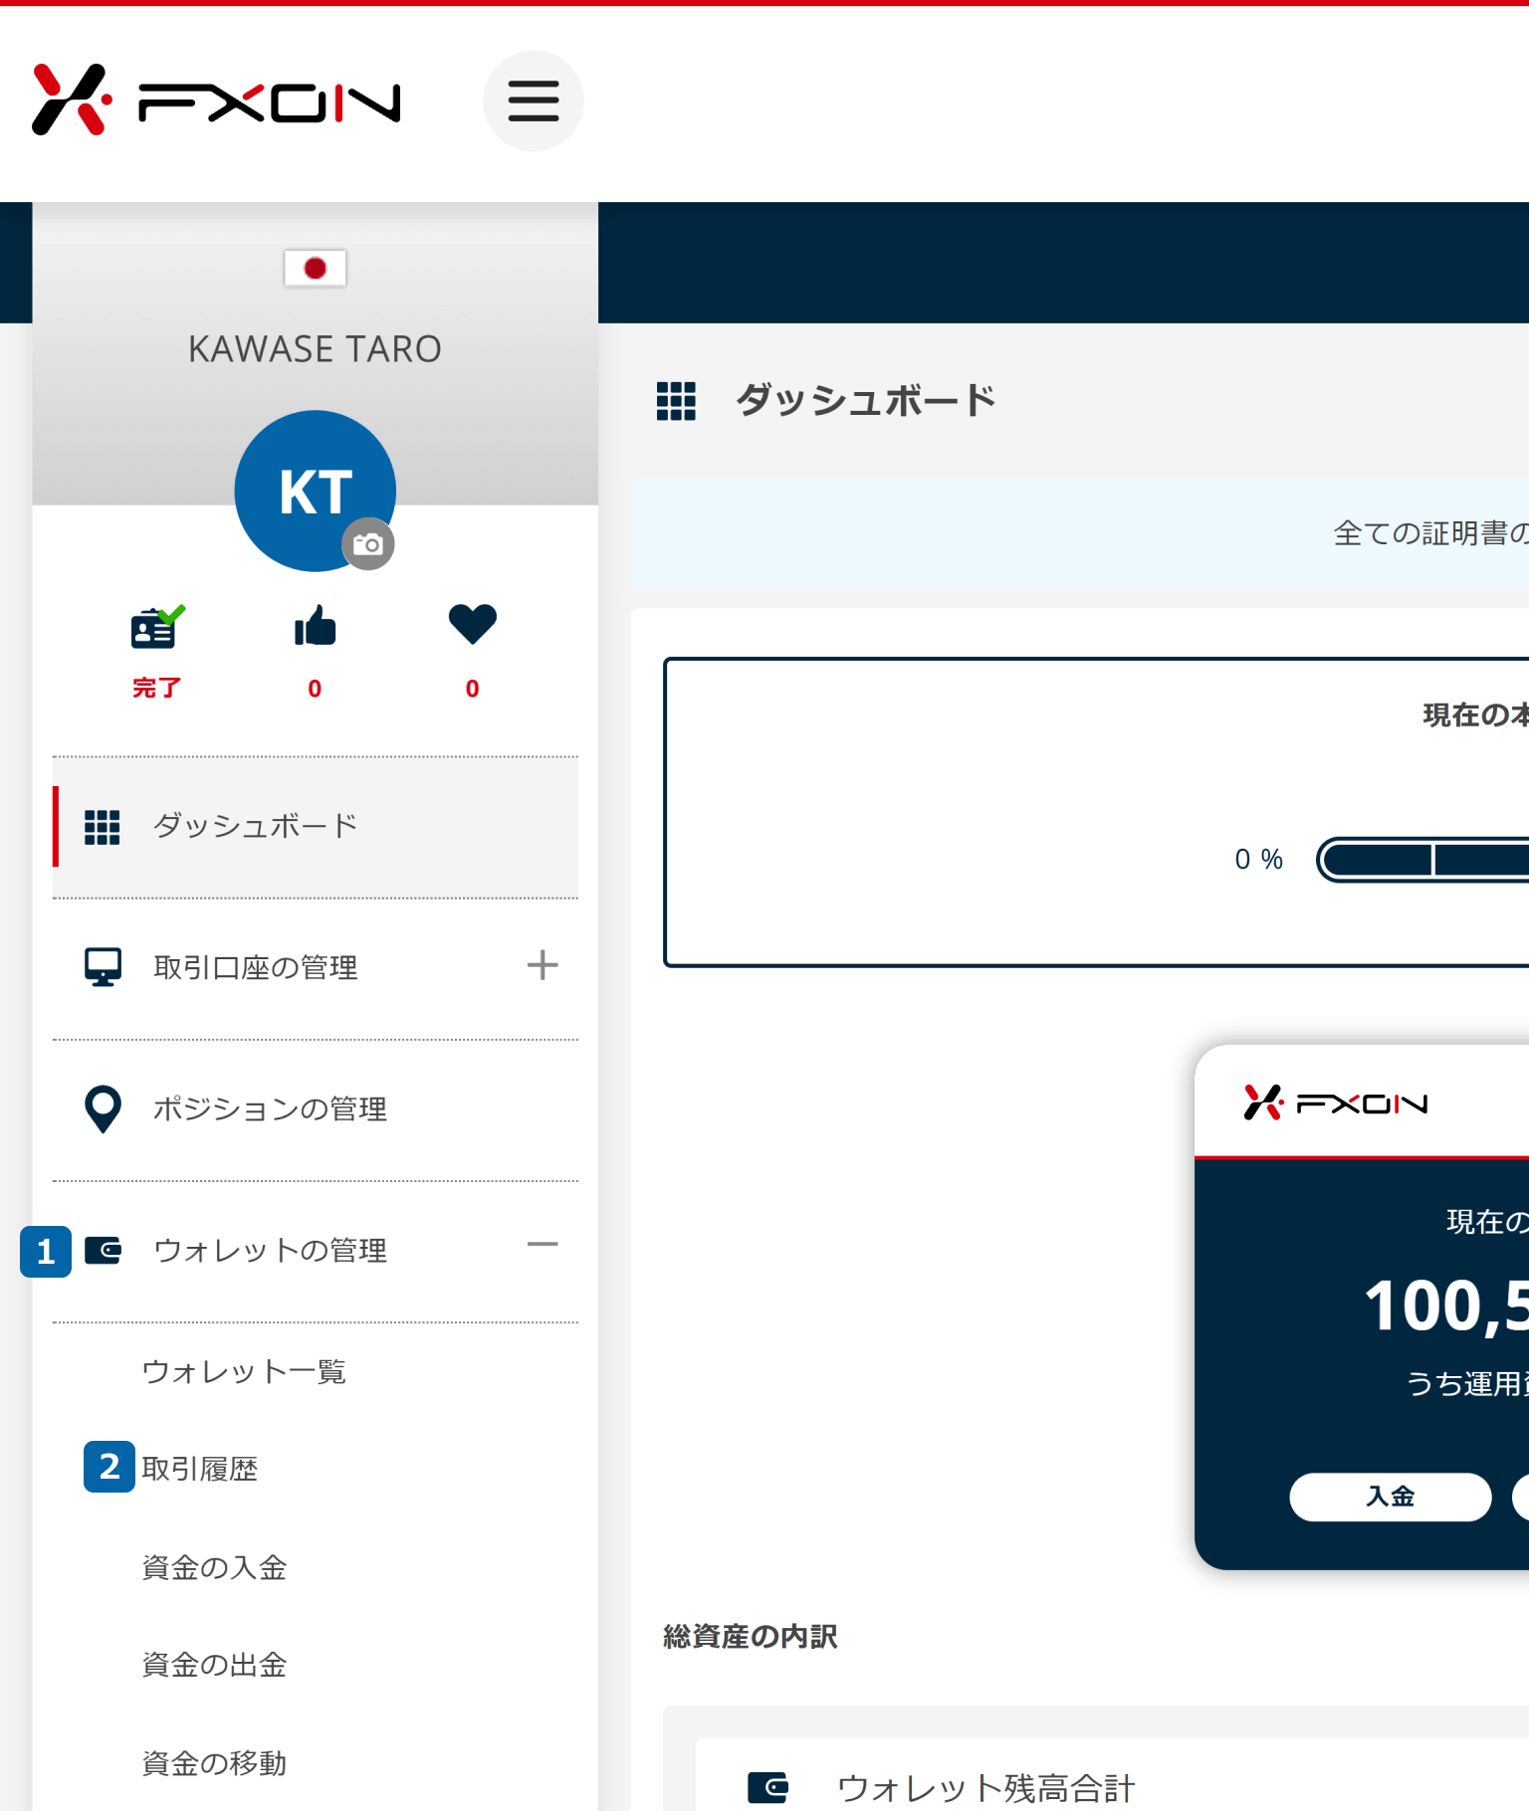Open the verification complete ID card icon
The width and height of the screenshot is (1529, 1811).
(x=157, y=627)
